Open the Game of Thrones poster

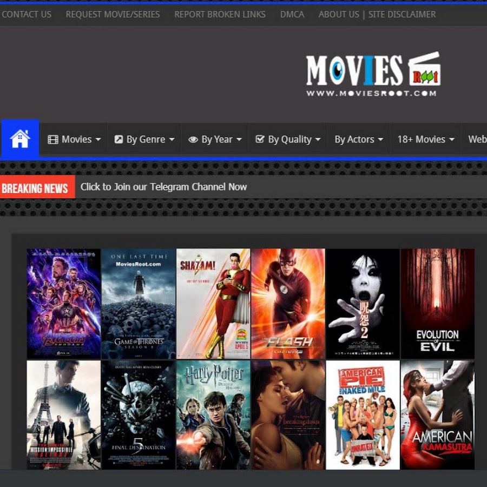139,303
